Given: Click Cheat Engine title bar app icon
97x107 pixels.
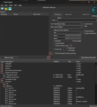Looking at the screenshot, I should pyautogui.click(x=2, y=2).
